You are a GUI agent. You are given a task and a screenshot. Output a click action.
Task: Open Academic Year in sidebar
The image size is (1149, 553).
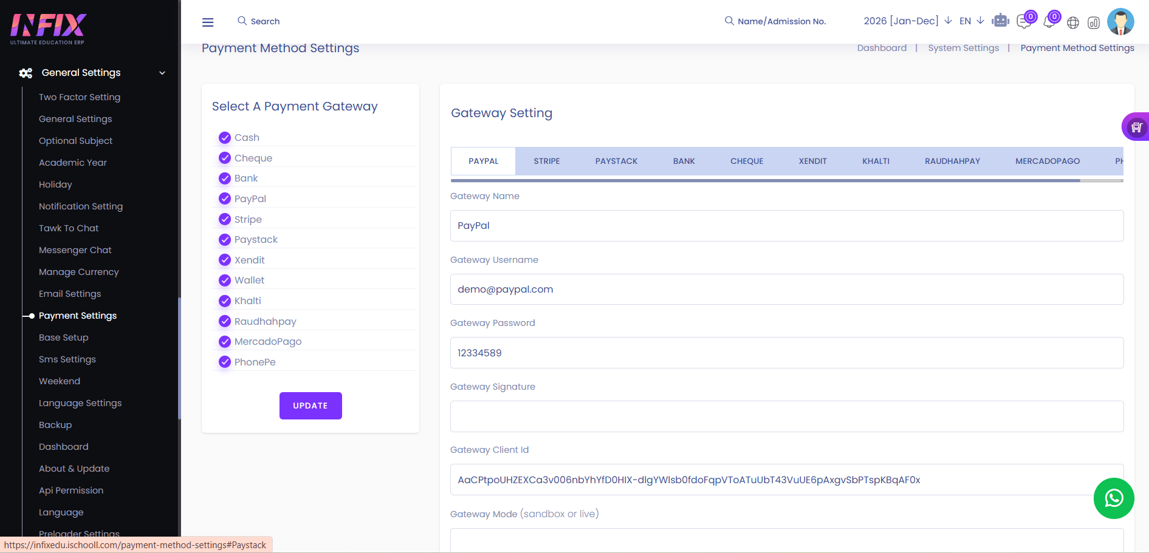pyautogui.click(x=73, y=163)
